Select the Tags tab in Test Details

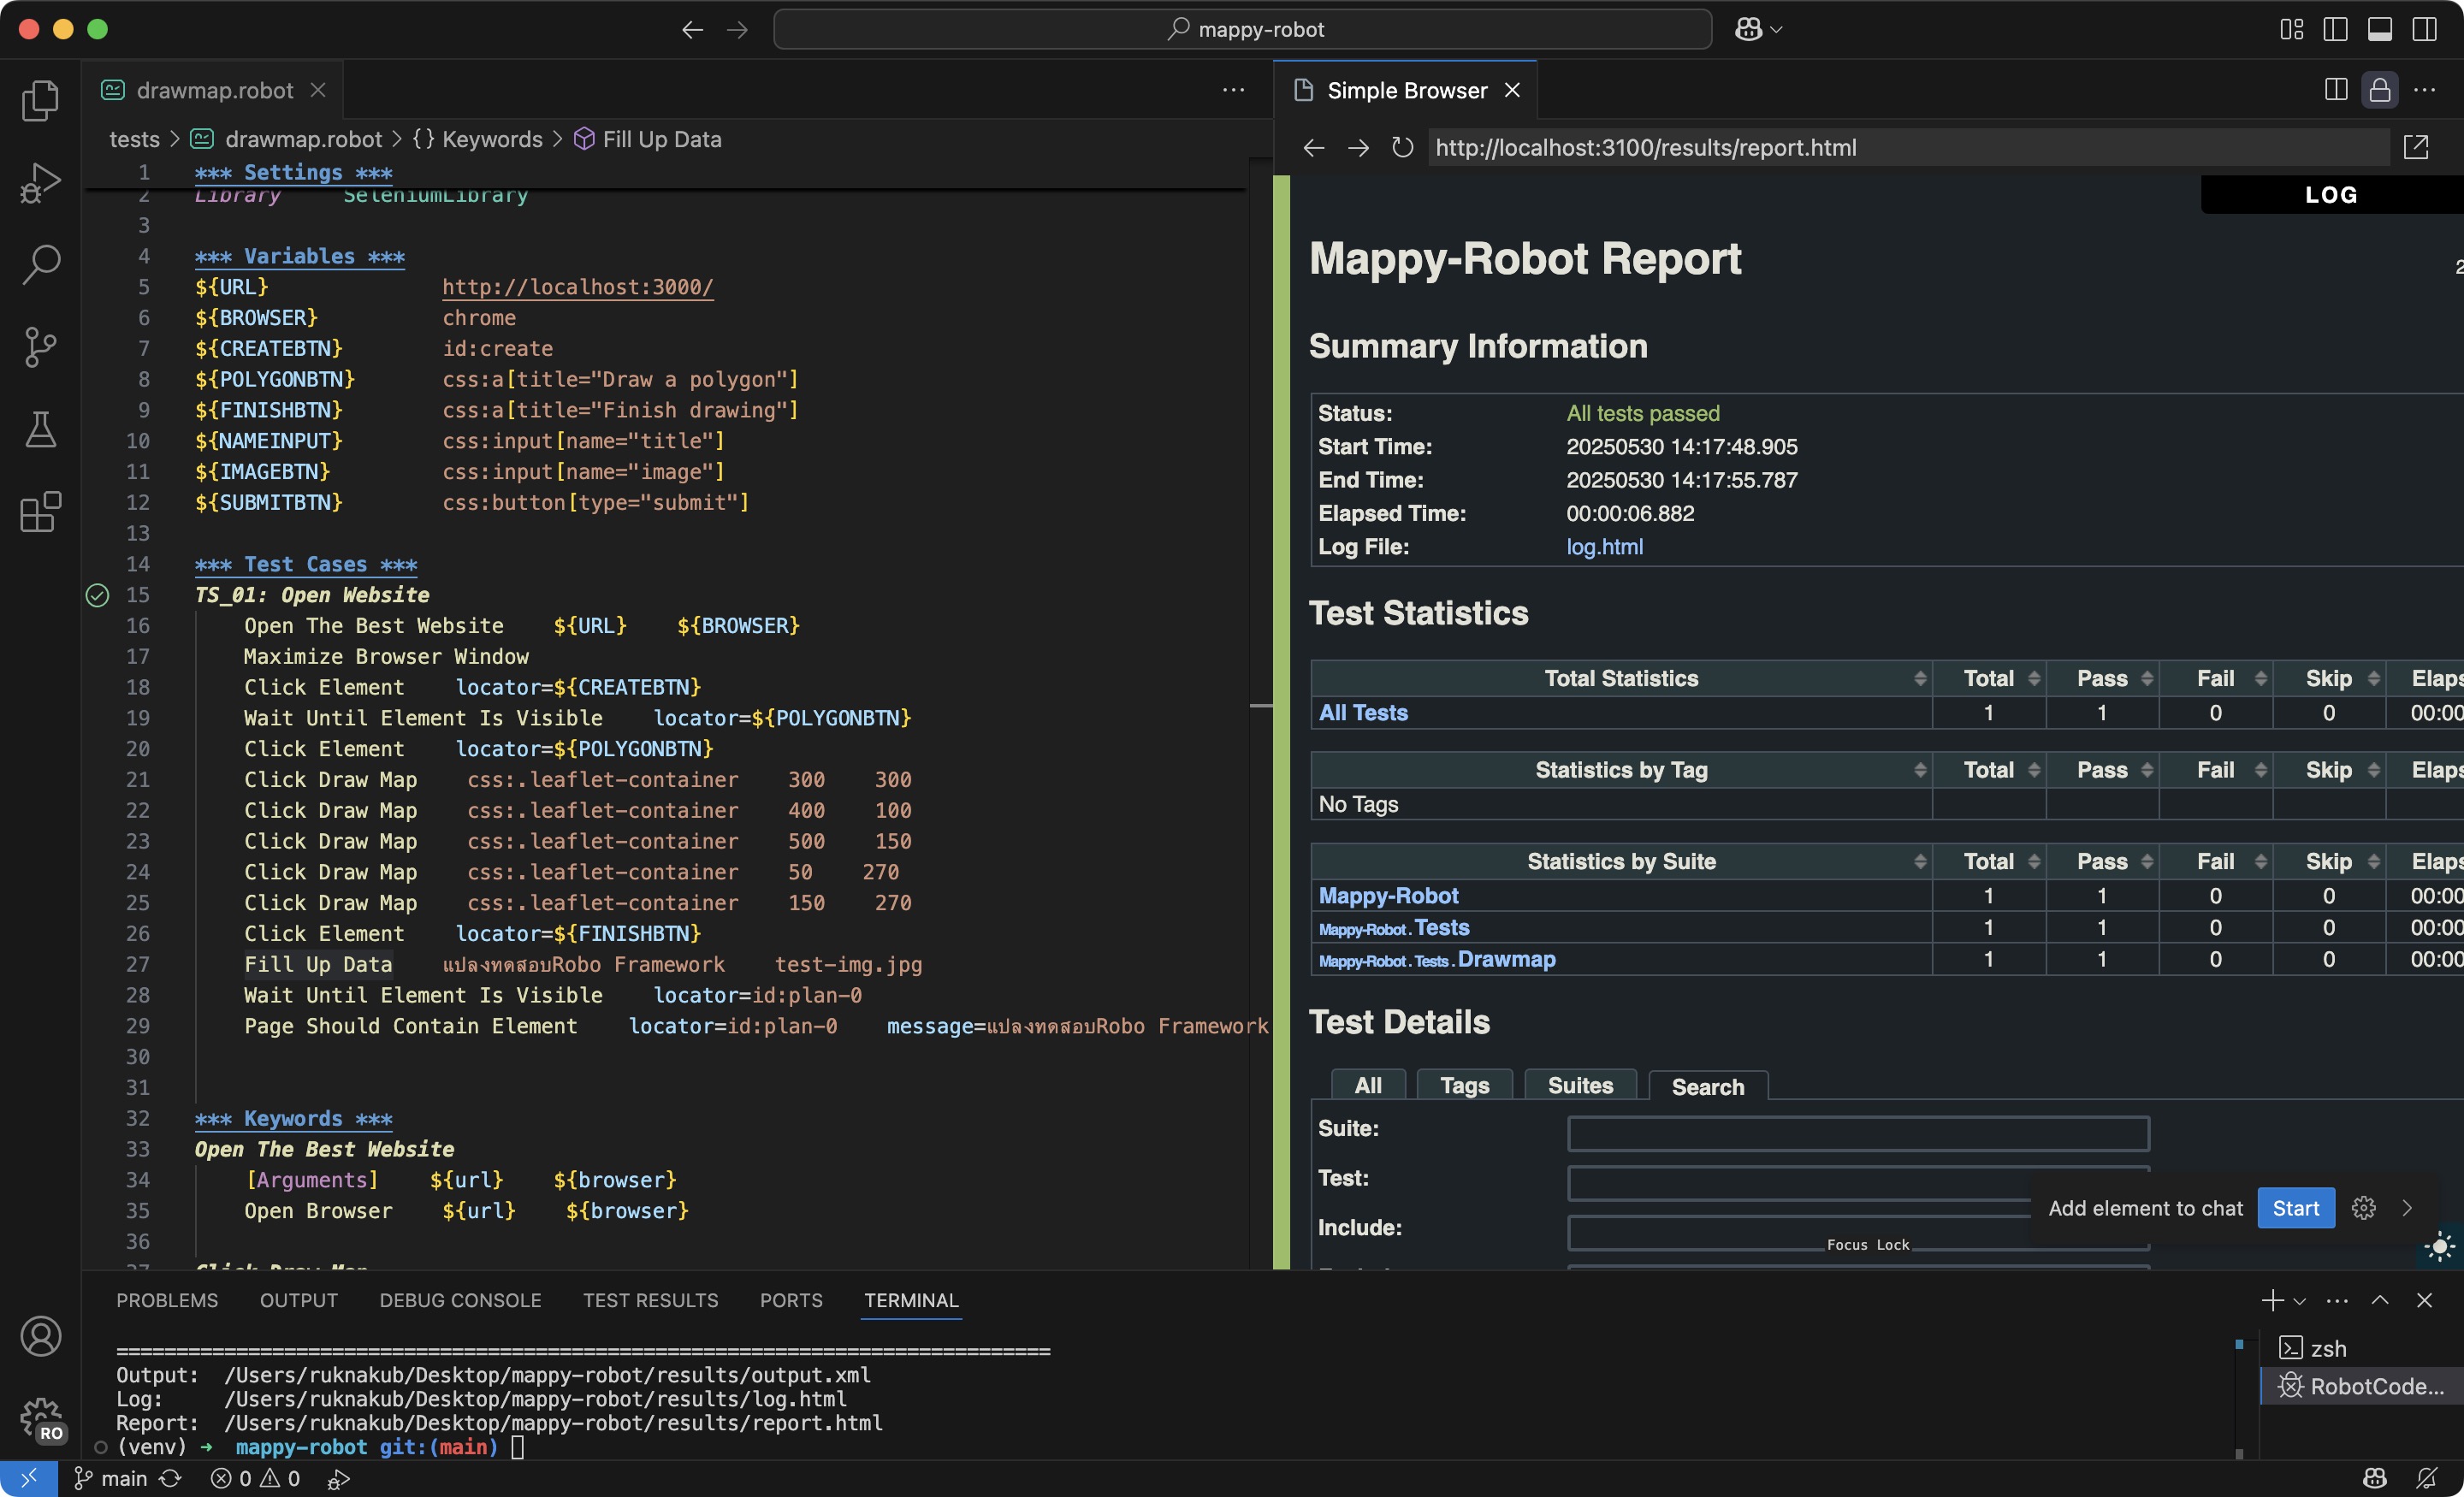click(x=1464, y=1086)
